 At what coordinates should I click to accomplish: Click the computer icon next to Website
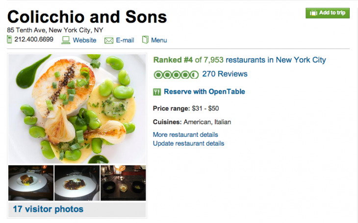pos(66,40)
